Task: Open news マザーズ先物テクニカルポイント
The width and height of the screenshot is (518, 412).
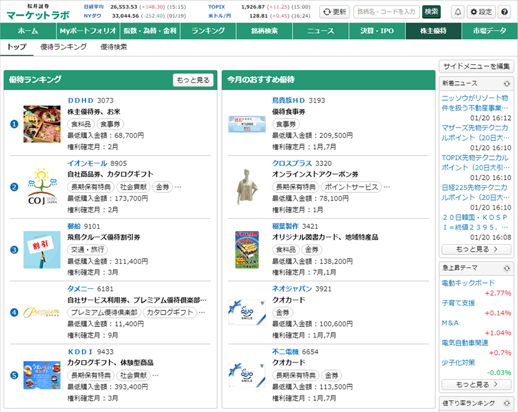Action: pos(475,133)
